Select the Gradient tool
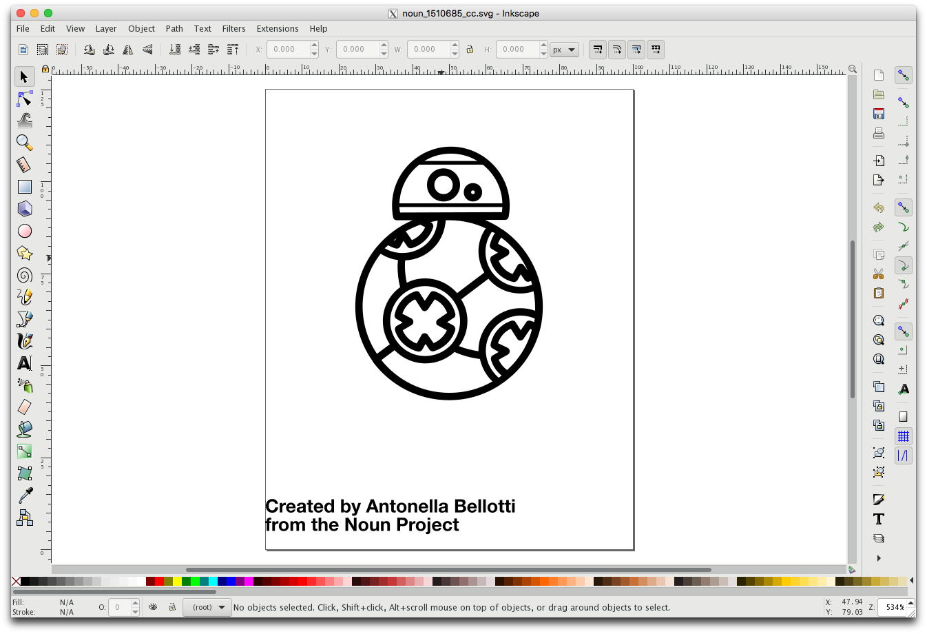The image size is (927, 634). 24,451
